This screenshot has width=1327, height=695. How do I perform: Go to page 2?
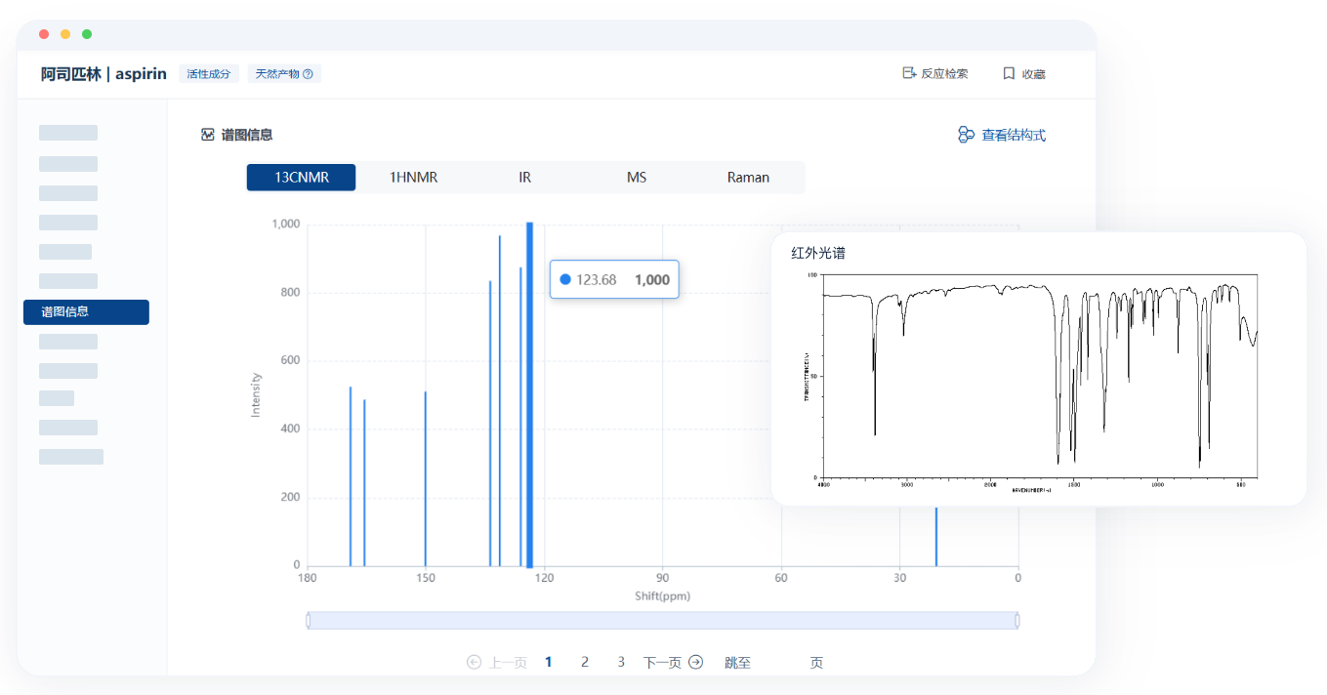click(x=585, y=662)
